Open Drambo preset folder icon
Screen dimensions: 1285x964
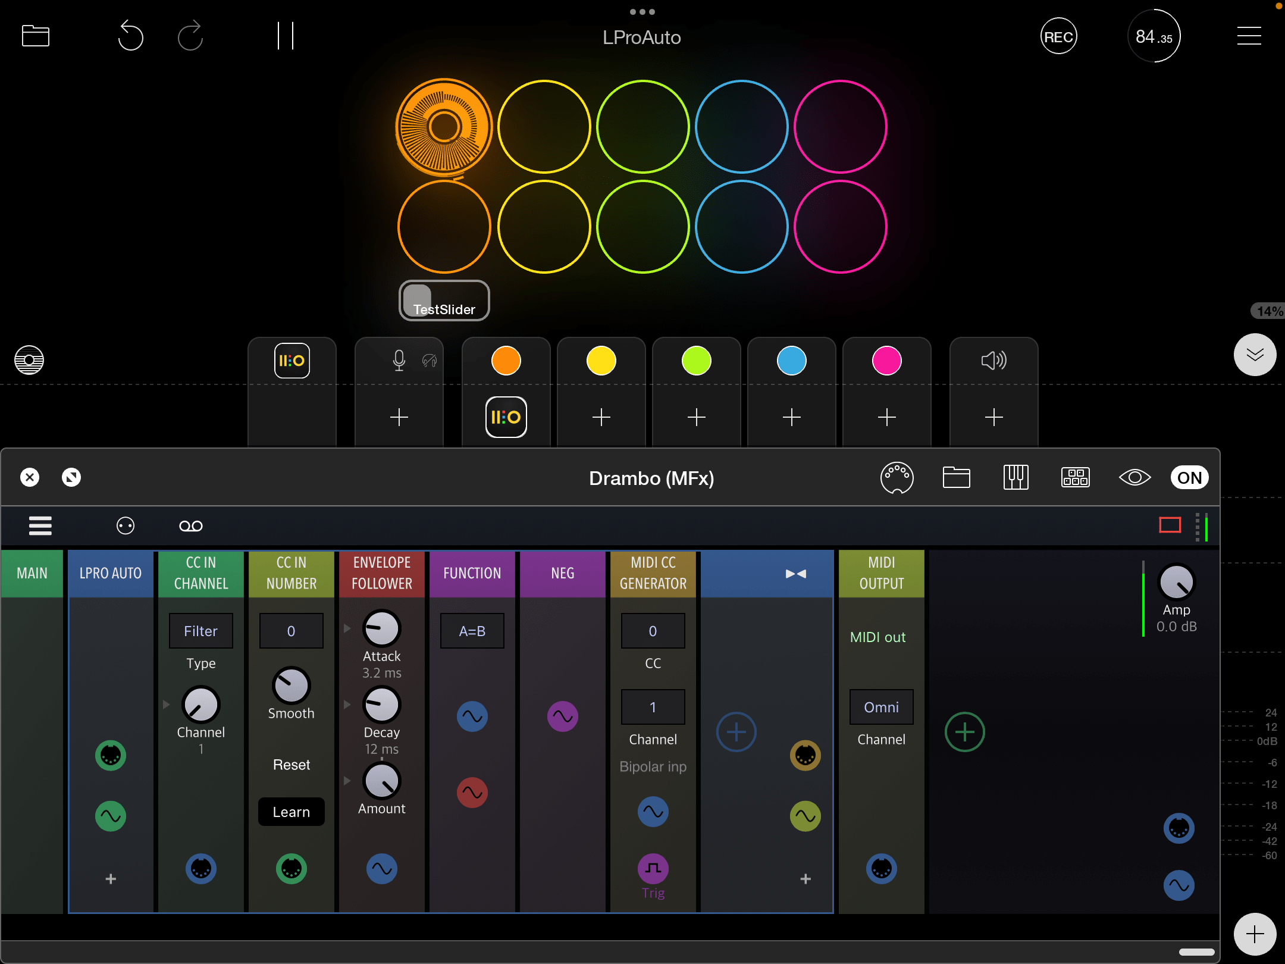pyautogui.click(x=956, y=478)
